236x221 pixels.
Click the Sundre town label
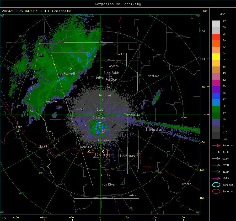tap(79, 109)
